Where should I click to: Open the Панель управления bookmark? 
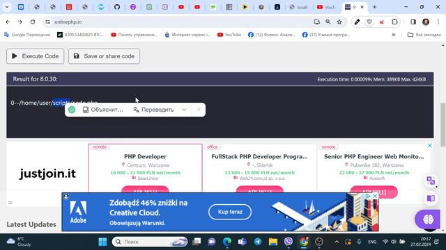pos(134,35)
